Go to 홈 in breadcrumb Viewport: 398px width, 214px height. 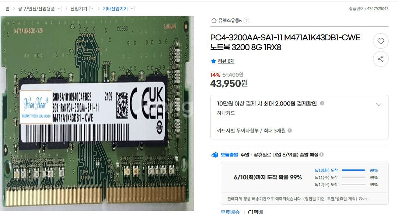8,8
